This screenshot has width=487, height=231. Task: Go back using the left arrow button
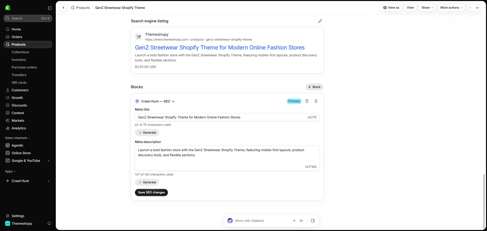coord(63,8)
